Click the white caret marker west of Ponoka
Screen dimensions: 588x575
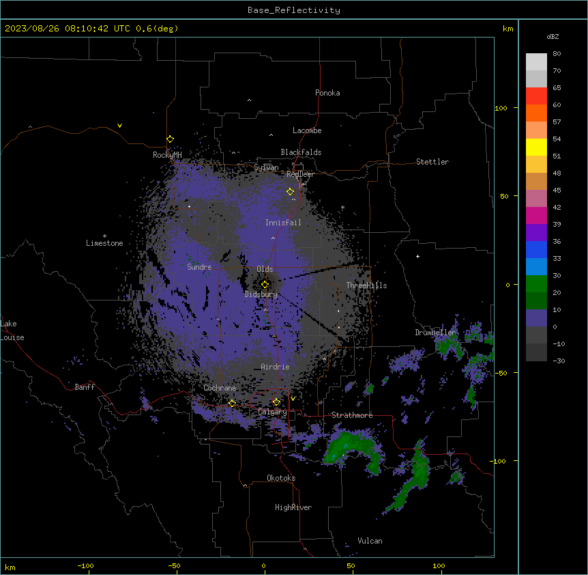pos(249,100)
